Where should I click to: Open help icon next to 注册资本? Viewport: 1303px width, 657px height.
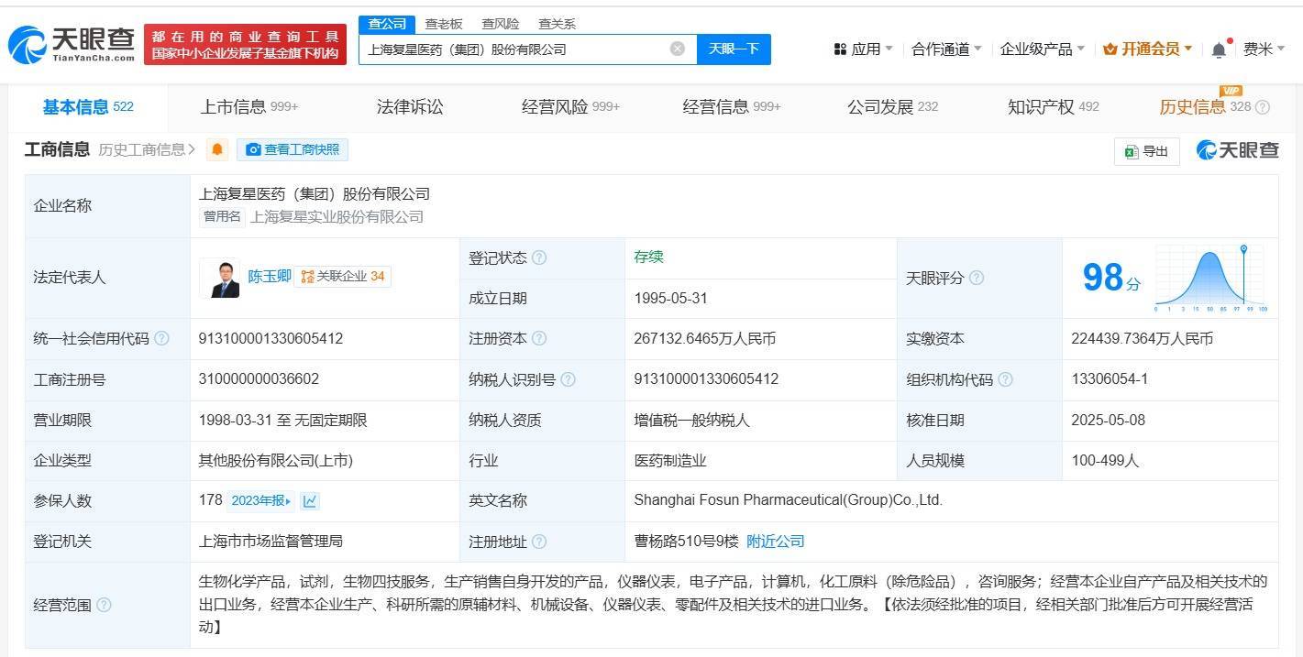[539, 338]
